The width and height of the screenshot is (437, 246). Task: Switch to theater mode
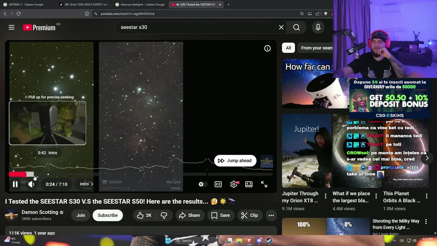(249, 184)
